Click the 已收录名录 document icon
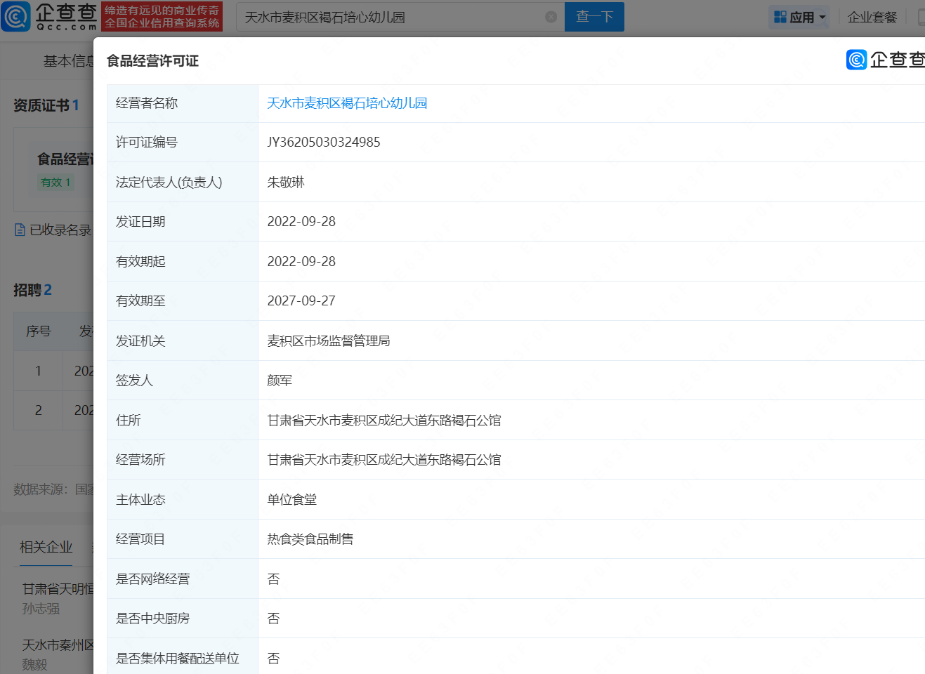The image size is (925, 674). 20,230
